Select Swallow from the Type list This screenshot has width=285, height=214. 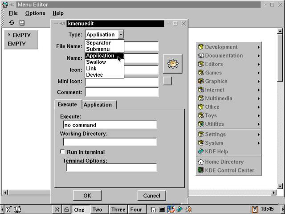tap(96, 62)
